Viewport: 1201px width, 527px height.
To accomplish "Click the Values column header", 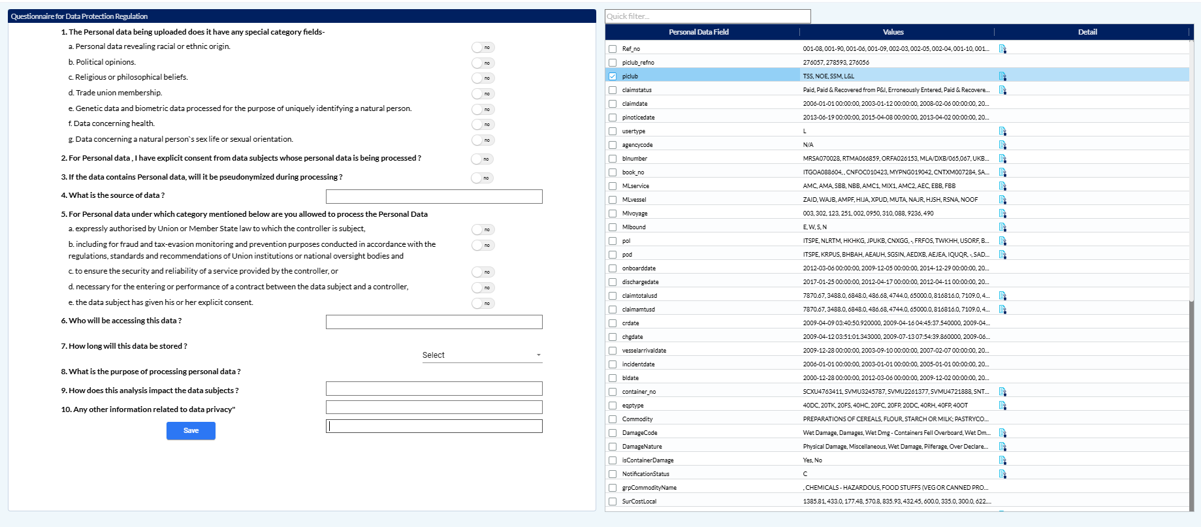I will pyautogui.click(x=893, y=32).
